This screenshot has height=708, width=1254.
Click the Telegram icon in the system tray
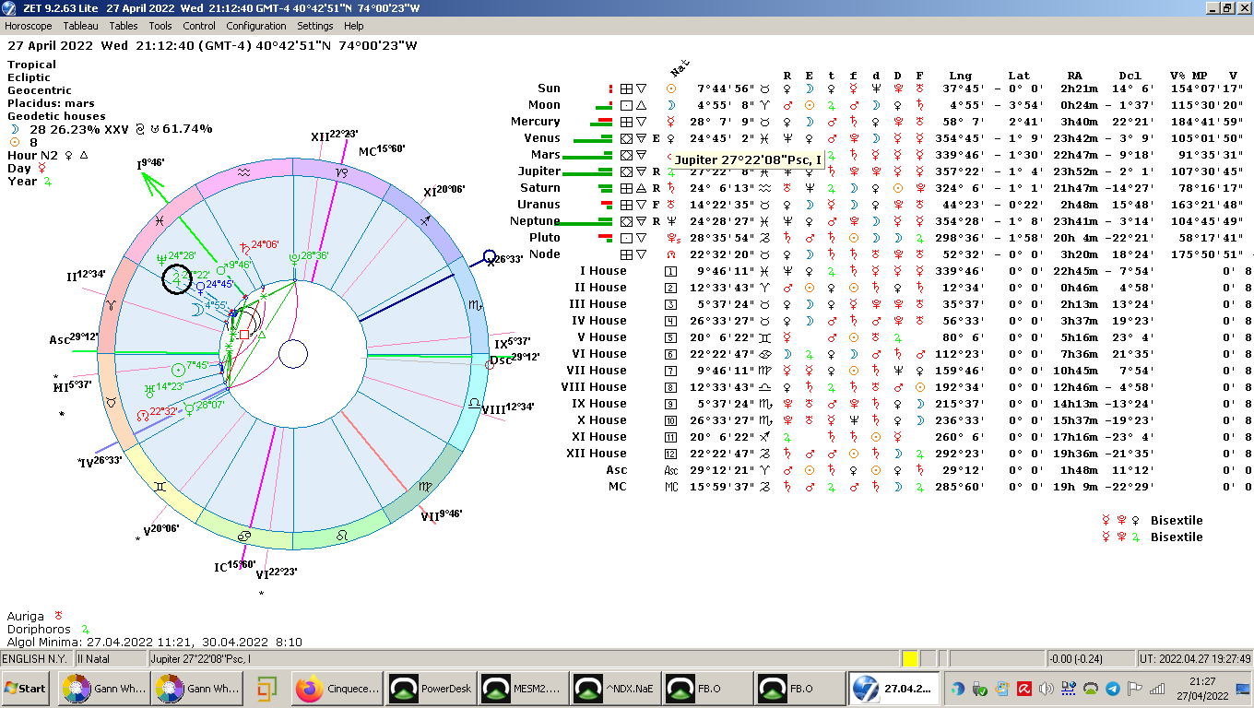[x=1113, y=689]
